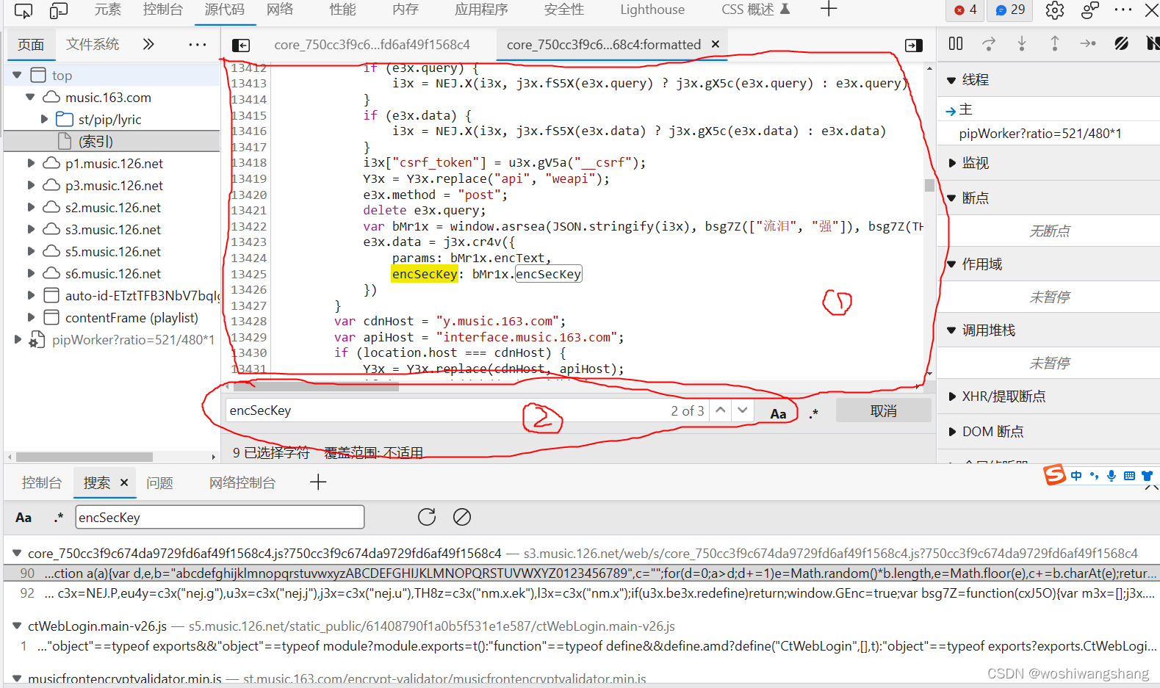
Task: Toggle match case Aa in search drawer
Action: (x=24, y=518)
